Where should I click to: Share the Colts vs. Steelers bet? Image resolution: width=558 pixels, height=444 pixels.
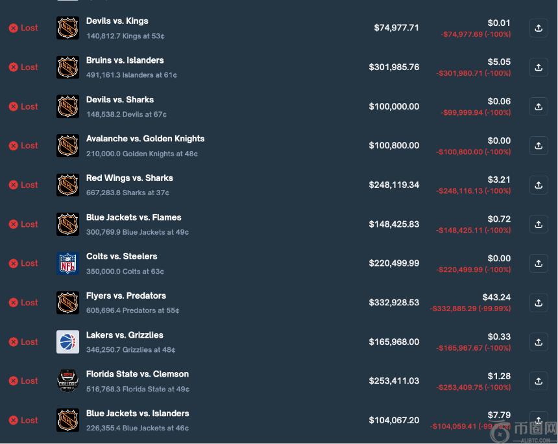(539, 263)
